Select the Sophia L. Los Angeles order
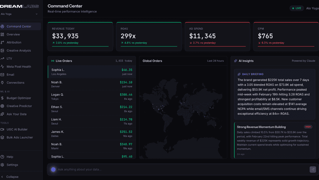Image resolution: width=319 pixels, height=180 pixels. point(92,72)
